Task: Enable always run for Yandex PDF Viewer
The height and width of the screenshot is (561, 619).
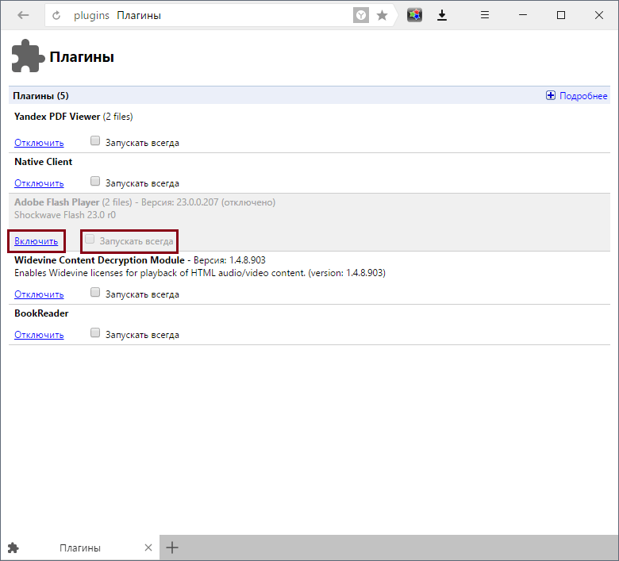Action: [x=95, y=141]
